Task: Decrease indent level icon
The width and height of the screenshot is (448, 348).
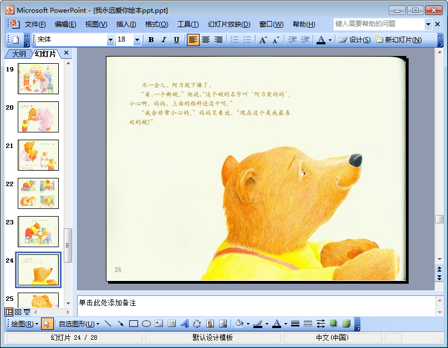Action: point(292,40)
